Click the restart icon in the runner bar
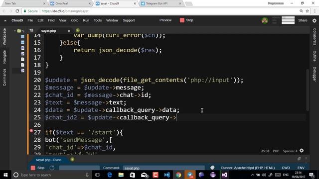 coord(52,168)
